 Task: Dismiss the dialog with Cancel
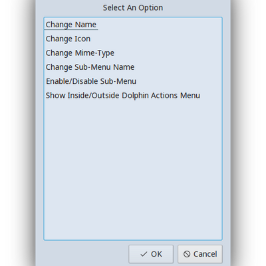coord(200,254)
